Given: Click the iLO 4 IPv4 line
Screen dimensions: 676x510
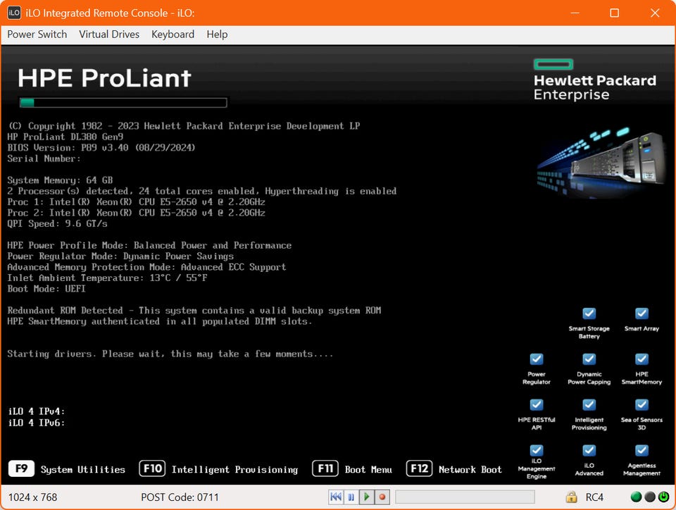Looking at the screenshot, I should point(37,411).
